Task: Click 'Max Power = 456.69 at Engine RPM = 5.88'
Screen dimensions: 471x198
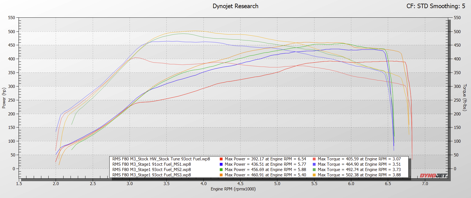Action: tap(265, 170)
